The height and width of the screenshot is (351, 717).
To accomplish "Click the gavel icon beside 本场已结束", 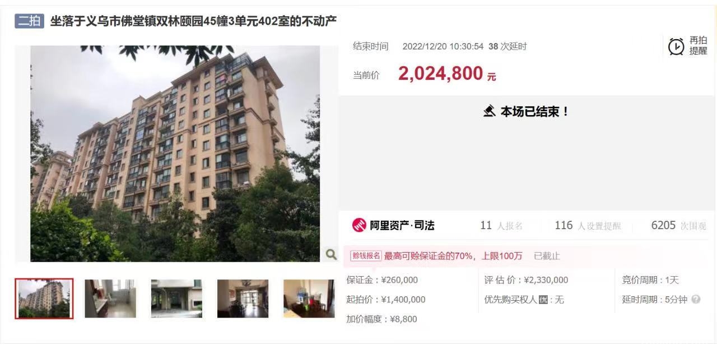I will pyautogui.click(x=489, y=111).
